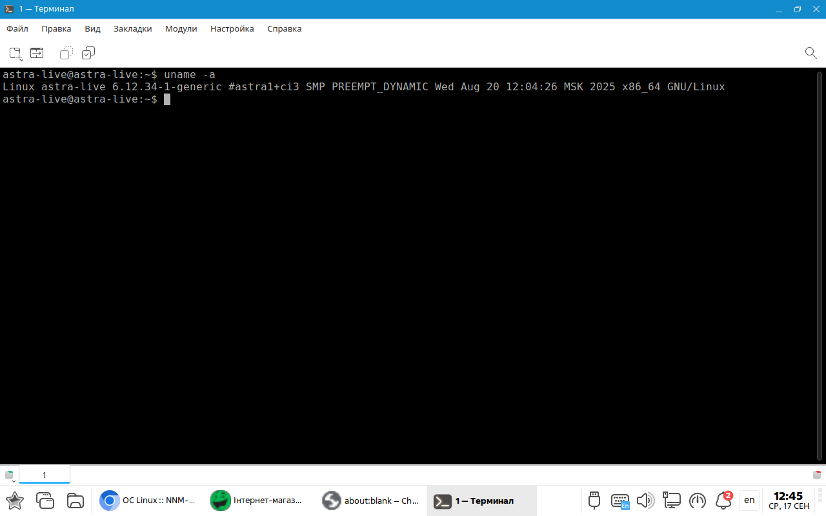This screenshot has height=516, width=826.
Task: Open the search magnifier icon
Action: [811, 53]
